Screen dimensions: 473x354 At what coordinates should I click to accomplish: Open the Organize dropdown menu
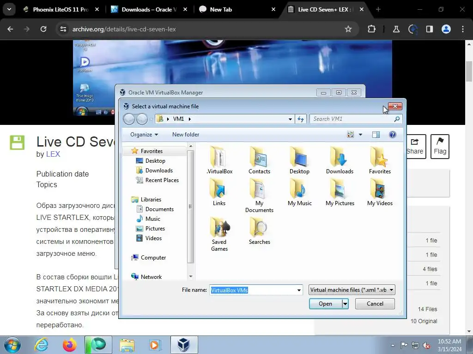(x=144, y=135)
